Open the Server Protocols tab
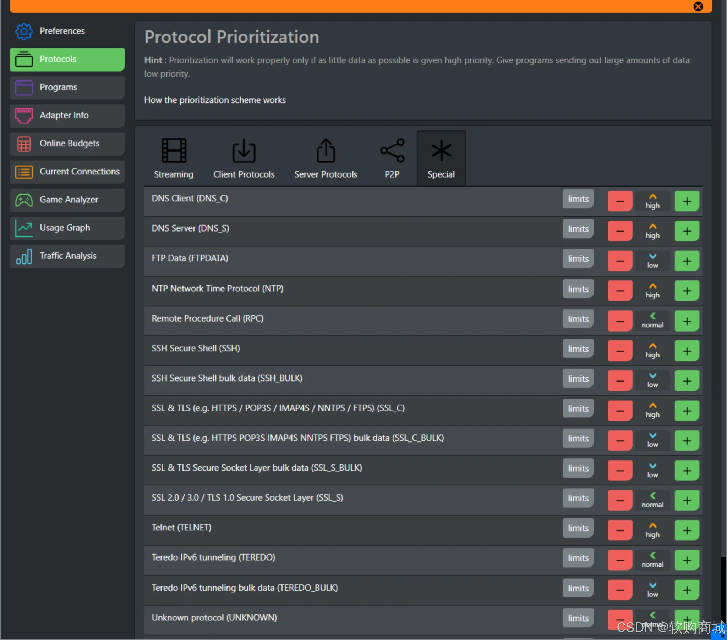 point(326,158)
